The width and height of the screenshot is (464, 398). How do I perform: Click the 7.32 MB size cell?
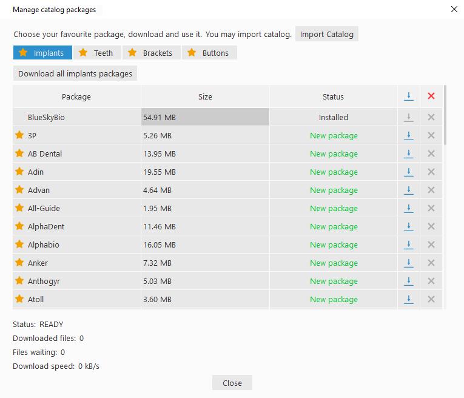point(205,263)
